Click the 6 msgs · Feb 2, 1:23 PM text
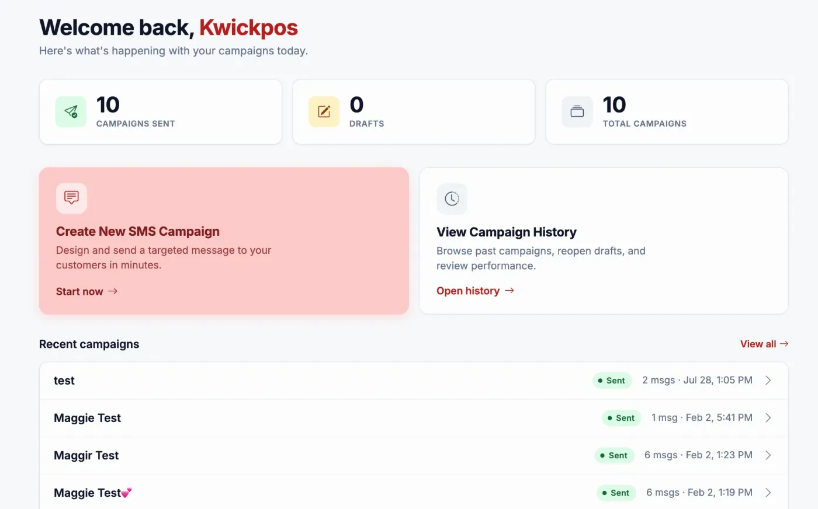818x509 pixels. 698,455
